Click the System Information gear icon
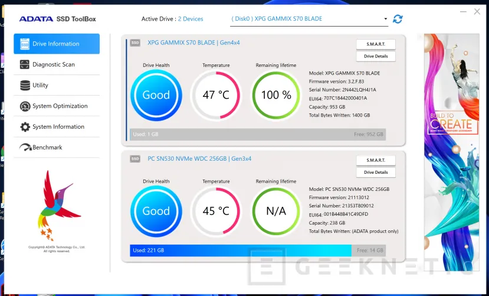Image resolution: width=489 pixels, height=296 pixels. pyautogui.click(x=25, y=127)
